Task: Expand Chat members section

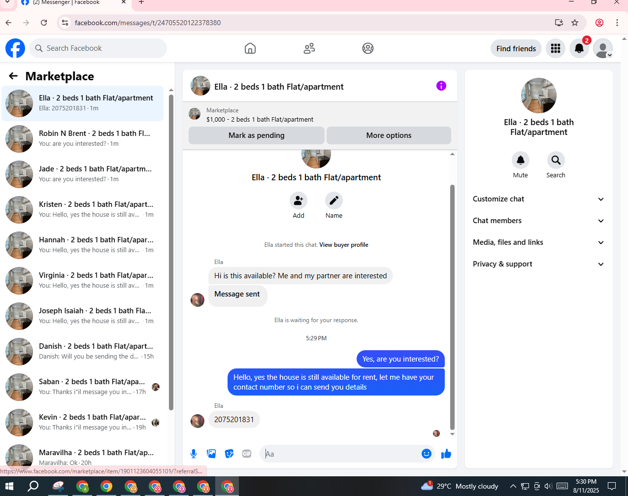Action: (539, 221)
